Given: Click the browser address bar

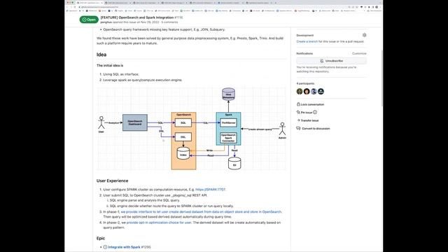Looking at the screenshot, I should tap(211, 7).
